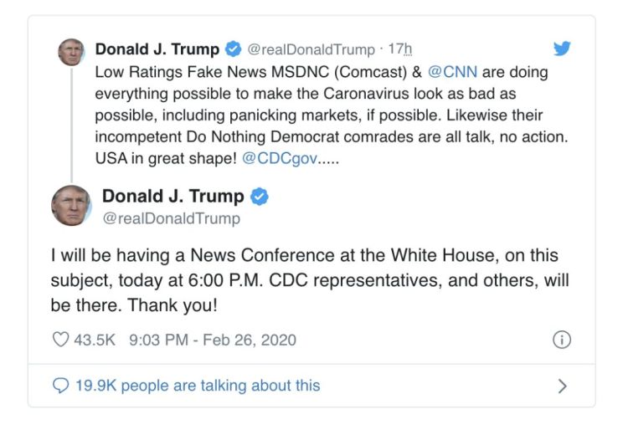Open the 9:03 PM - Feb 26, 2020 timestamp
The width and height of the screenshot is (628, 435).
point(213,340)
